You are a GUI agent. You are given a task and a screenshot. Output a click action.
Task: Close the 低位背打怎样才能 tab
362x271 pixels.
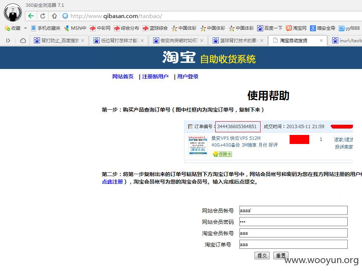[x=142, y=41]
